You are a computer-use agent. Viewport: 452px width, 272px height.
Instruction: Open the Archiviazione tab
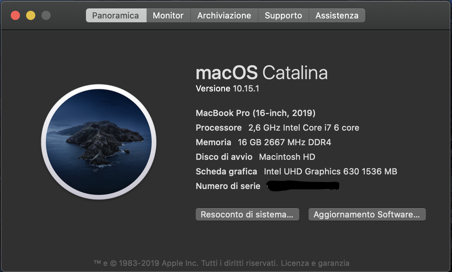coord(224,16)
